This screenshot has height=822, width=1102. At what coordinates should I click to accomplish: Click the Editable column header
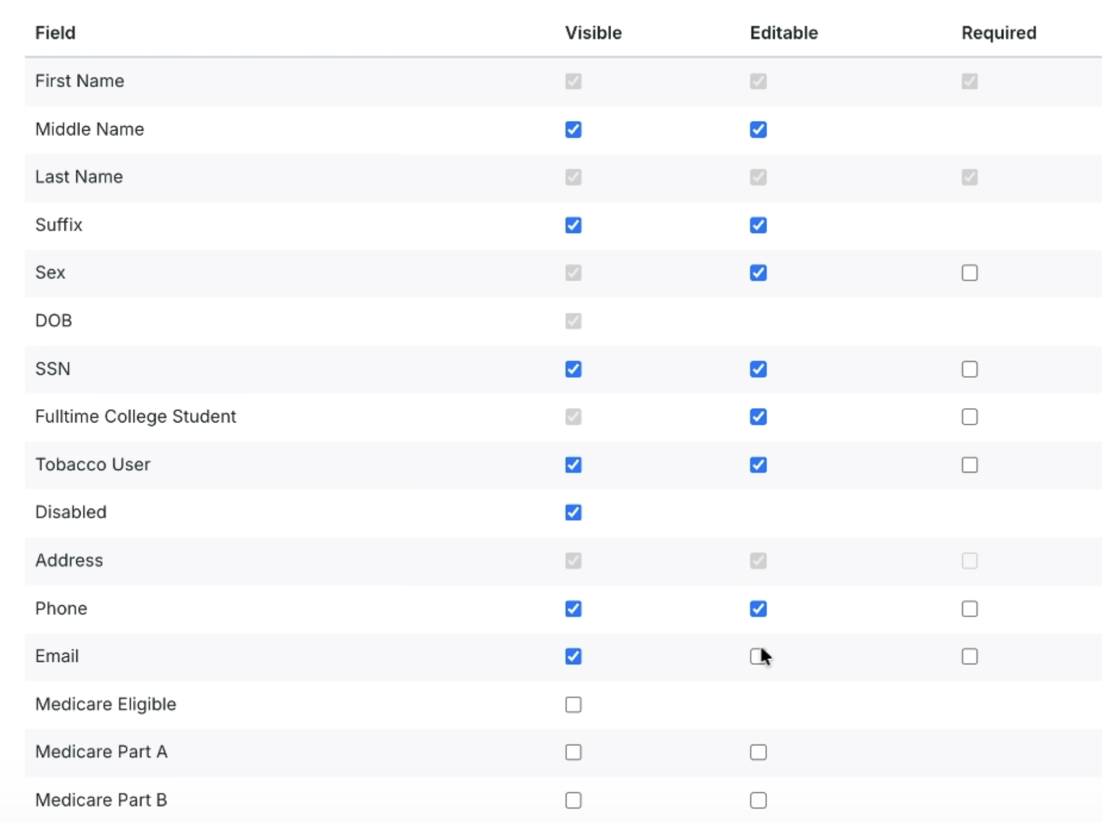[784, 32]
